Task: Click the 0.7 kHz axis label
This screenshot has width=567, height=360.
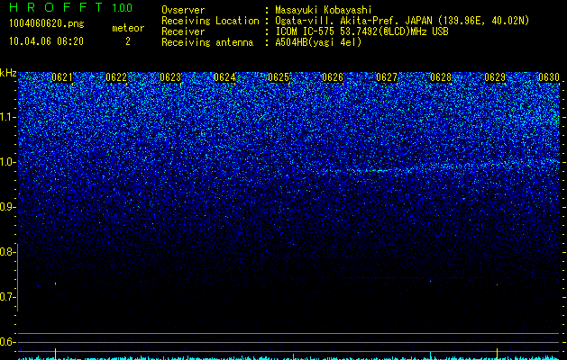Action: pyautogui.click(x=7, y=297)
